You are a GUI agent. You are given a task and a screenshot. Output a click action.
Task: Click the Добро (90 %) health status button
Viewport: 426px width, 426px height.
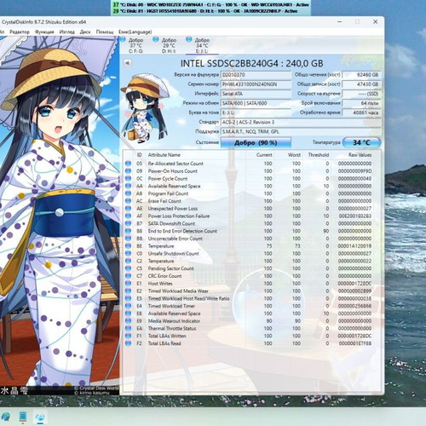256,142
